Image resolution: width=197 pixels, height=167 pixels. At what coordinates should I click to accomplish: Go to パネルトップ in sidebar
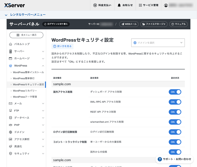click(x=22, y=44)
